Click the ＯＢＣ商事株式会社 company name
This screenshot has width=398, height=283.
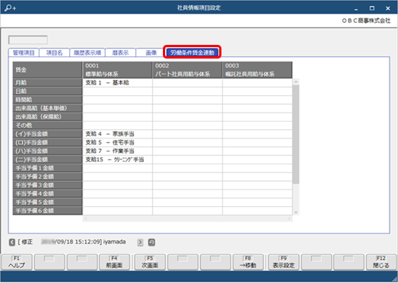click(366, 21)
